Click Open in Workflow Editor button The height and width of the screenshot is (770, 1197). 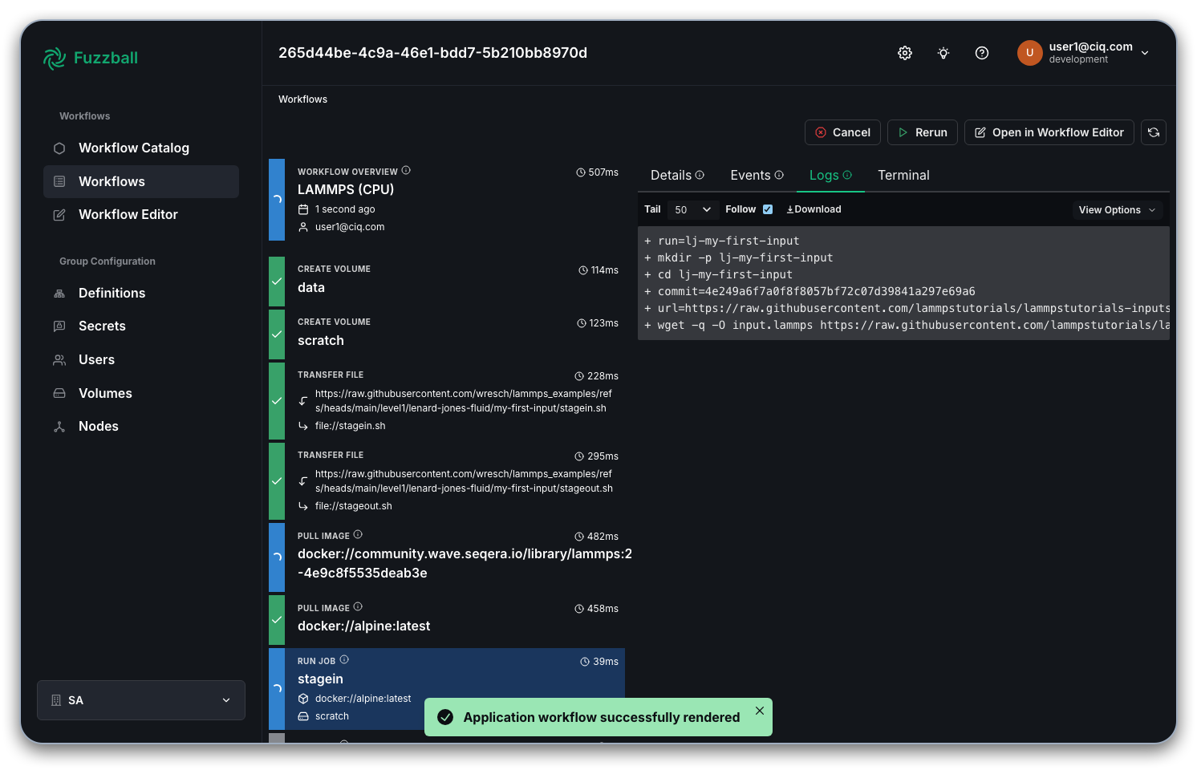(x=1049, y=132)
